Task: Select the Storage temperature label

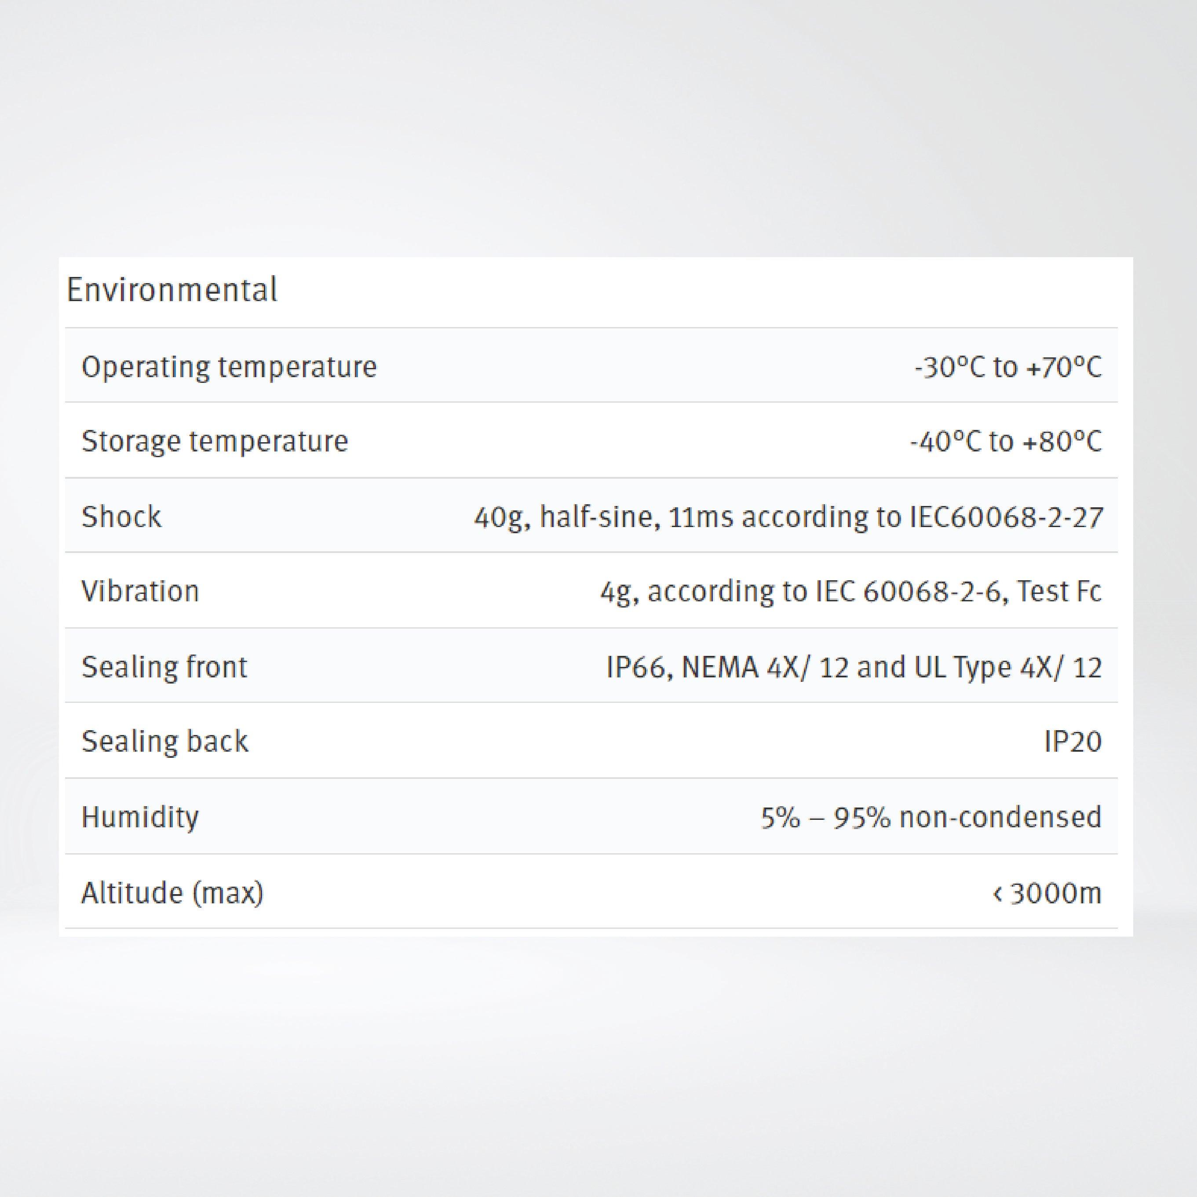Action: pos(215,441)
